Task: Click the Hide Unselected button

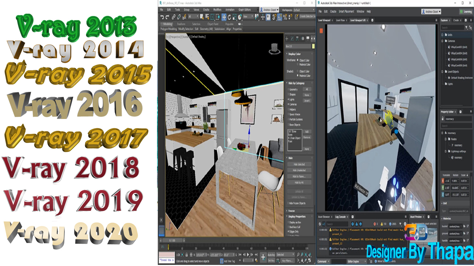Action: click(x=299, y=170)
